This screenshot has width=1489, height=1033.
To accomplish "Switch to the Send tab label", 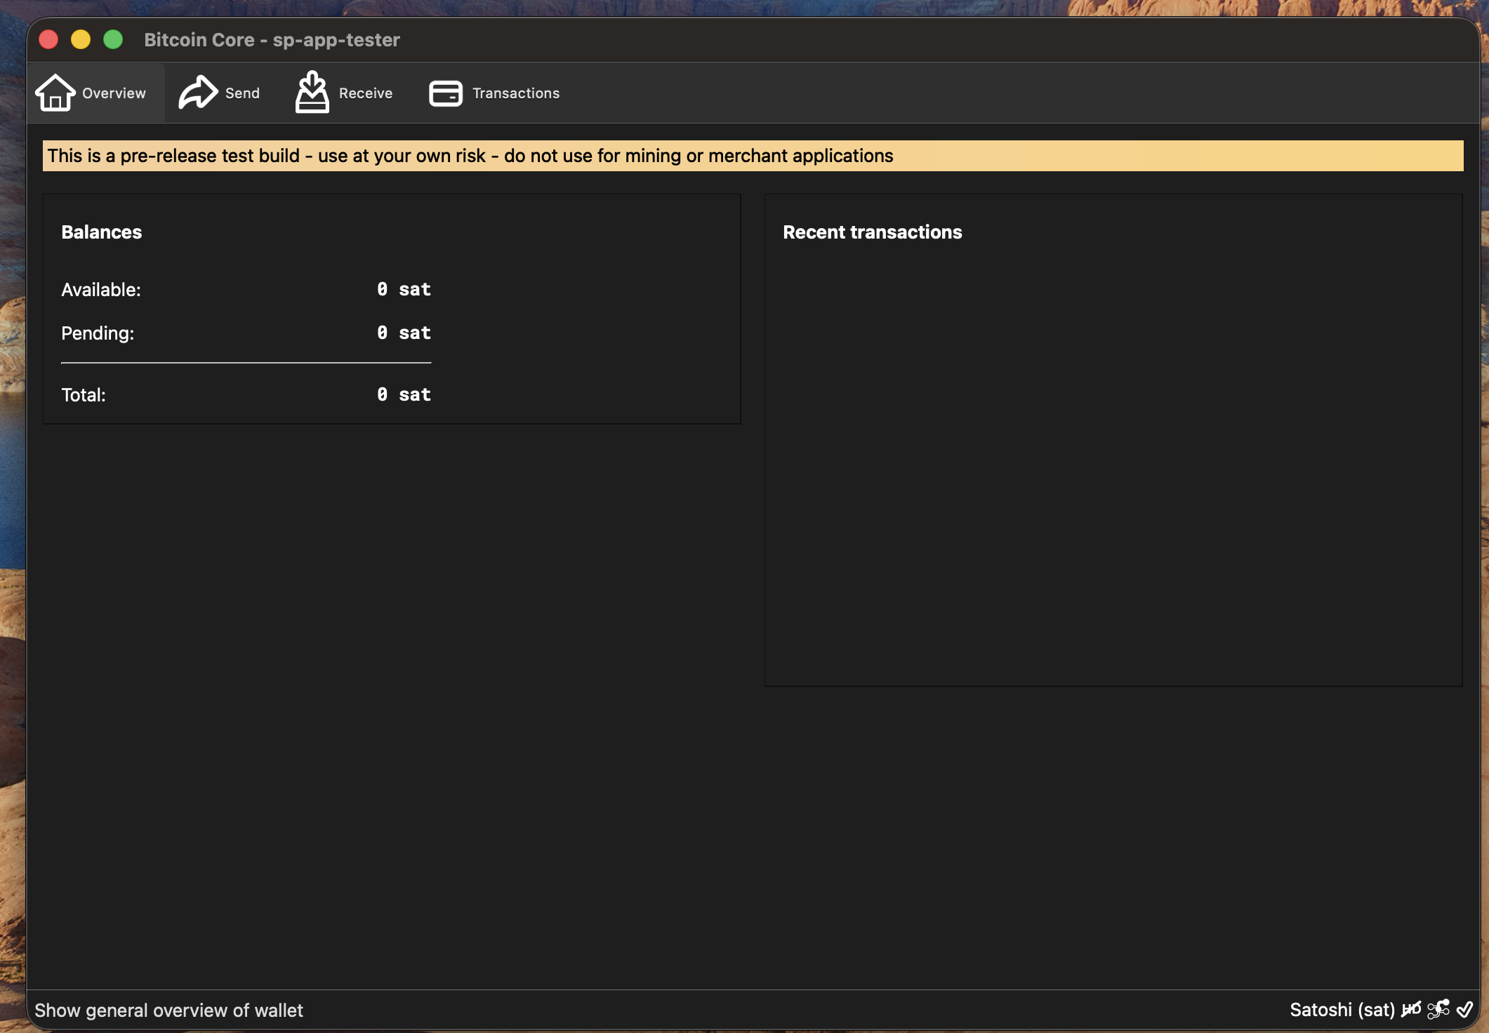I will [x=242, y=93].
